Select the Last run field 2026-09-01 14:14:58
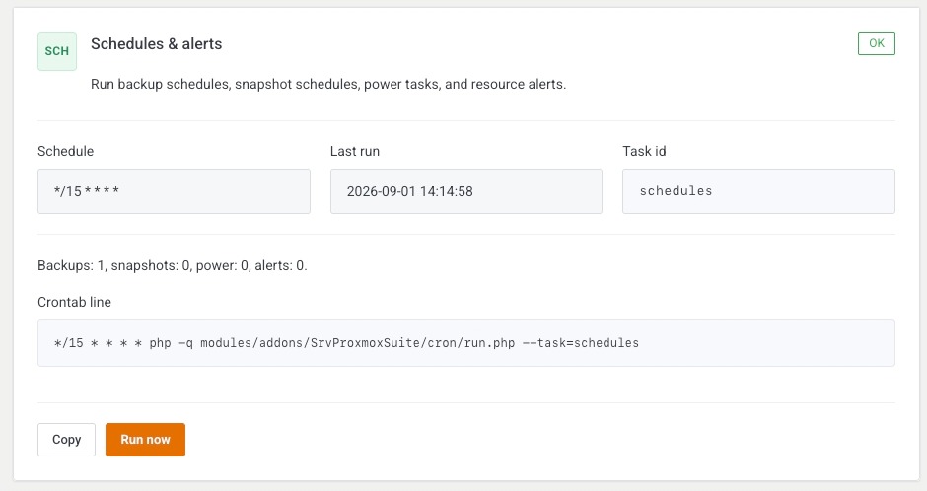Image resolution: width=927 pixels, height=491 pixels. point(465,191)
